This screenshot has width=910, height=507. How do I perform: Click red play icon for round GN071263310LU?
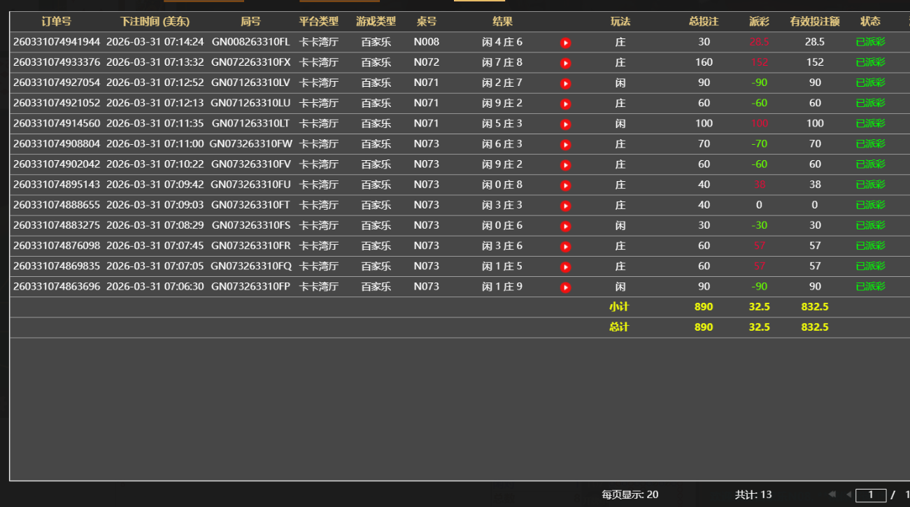pos(566,104)
